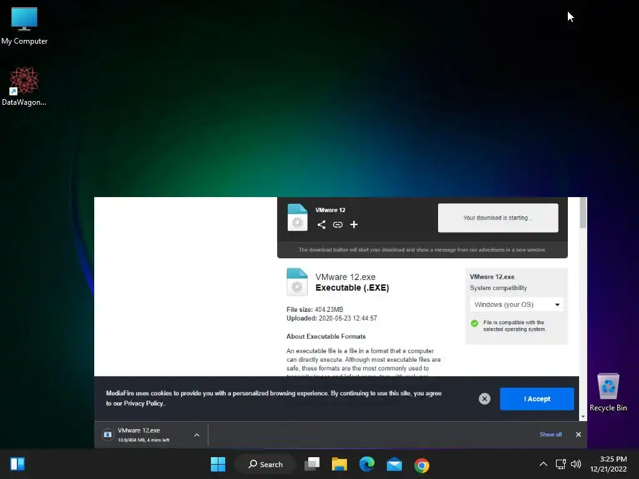Click the network status tray icon
The height and width of the screenshot is (479, 639).
pyautogui.click(x=561, y=464)
